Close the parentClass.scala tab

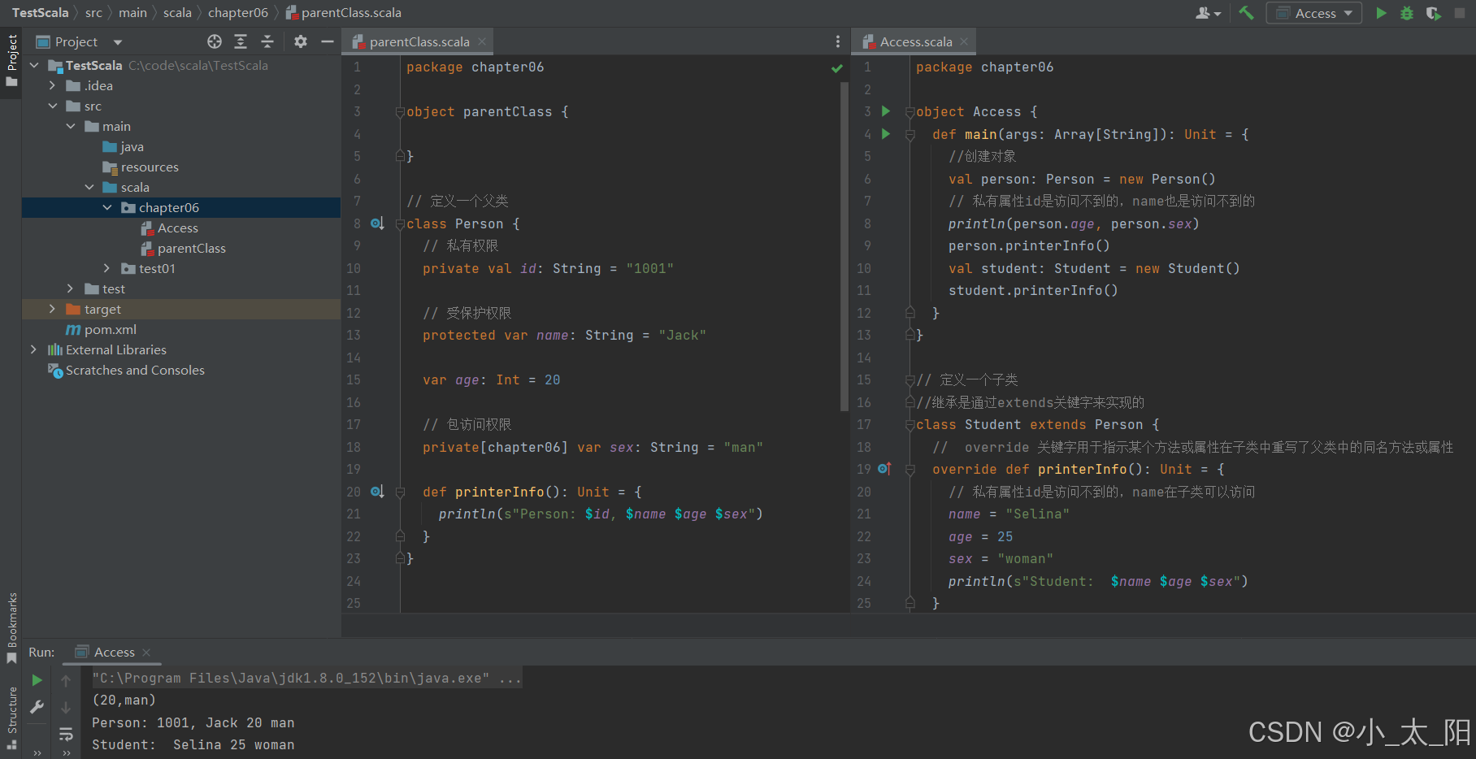[x=482, y=41]
